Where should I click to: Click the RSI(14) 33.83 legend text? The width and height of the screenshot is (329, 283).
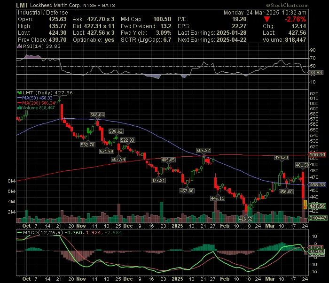click(x=42, y=46)
